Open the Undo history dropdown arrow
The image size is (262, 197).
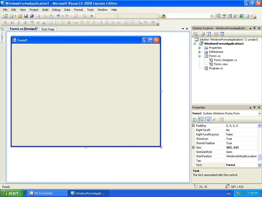(62, 16)
